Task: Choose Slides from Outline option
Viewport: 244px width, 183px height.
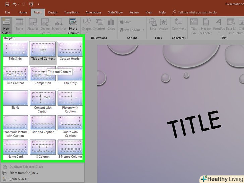Action: tap(23, 173)
